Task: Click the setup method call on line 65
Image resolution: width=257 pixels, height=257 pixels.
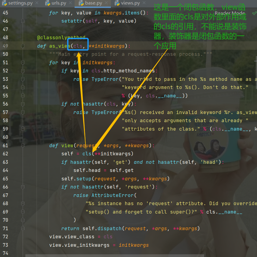Action: click(x=84, y=179)
